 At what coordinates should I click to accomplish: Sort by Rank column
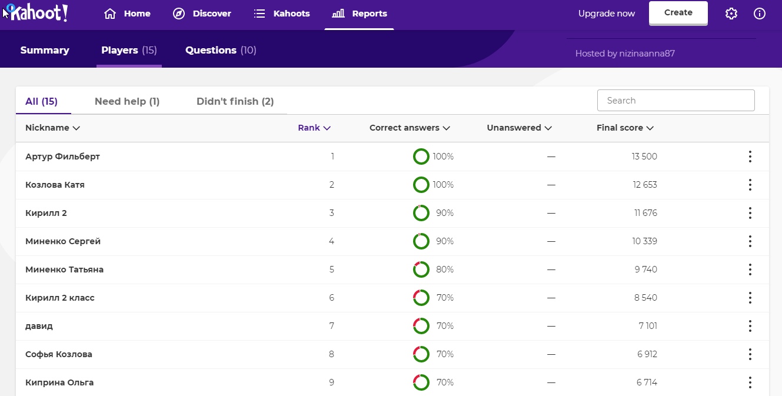[x=314, y=128]
